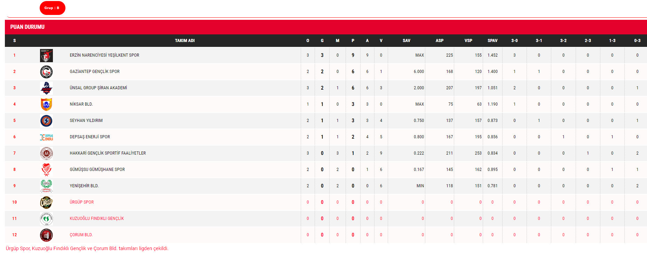Click the Ünsal Group Şiran Akademi logo
The height and width of the screenshot is (255, 647).
pyautogui.click(x=46, y=88)
